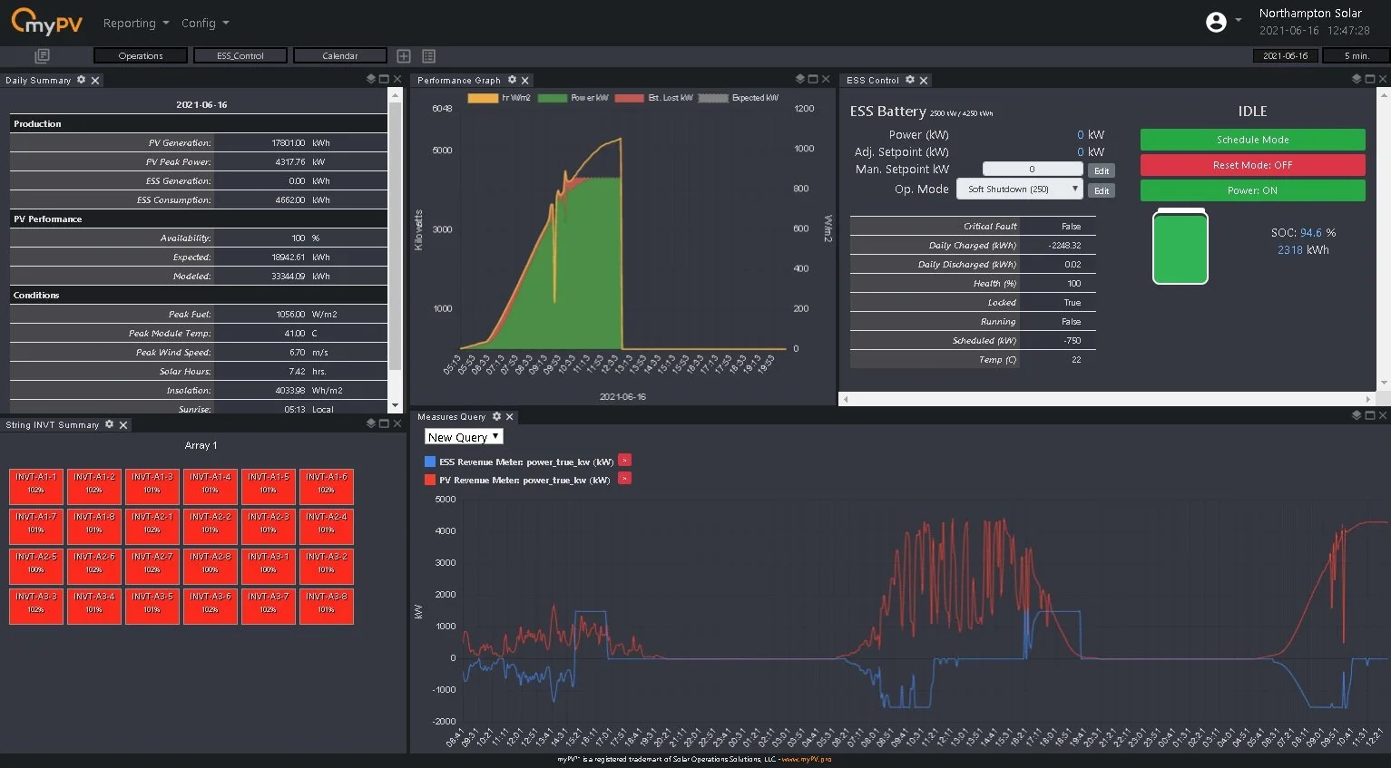
Task: Open ESS Control panel settings gear
Action: pos(910,80)
